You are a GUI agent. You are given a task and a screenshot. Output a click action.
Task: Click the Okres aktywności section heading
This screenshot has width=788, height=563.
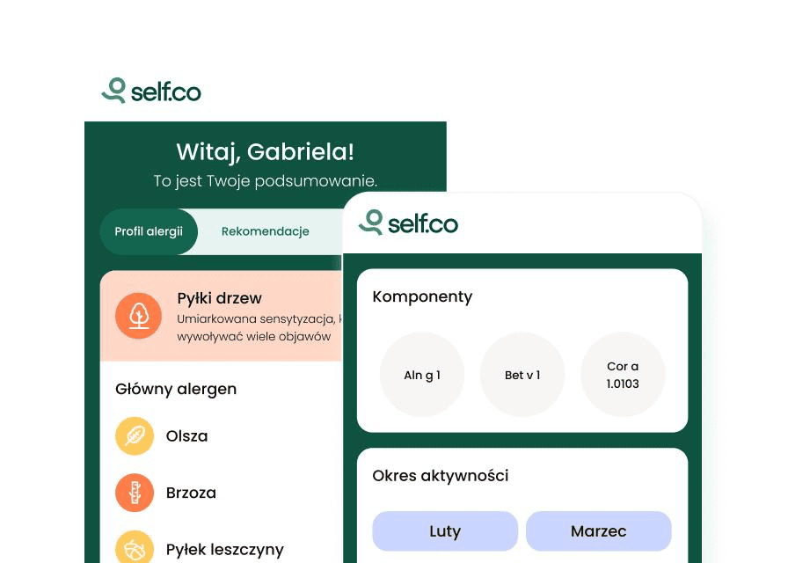pyautogui.click(x=441, y=476)
